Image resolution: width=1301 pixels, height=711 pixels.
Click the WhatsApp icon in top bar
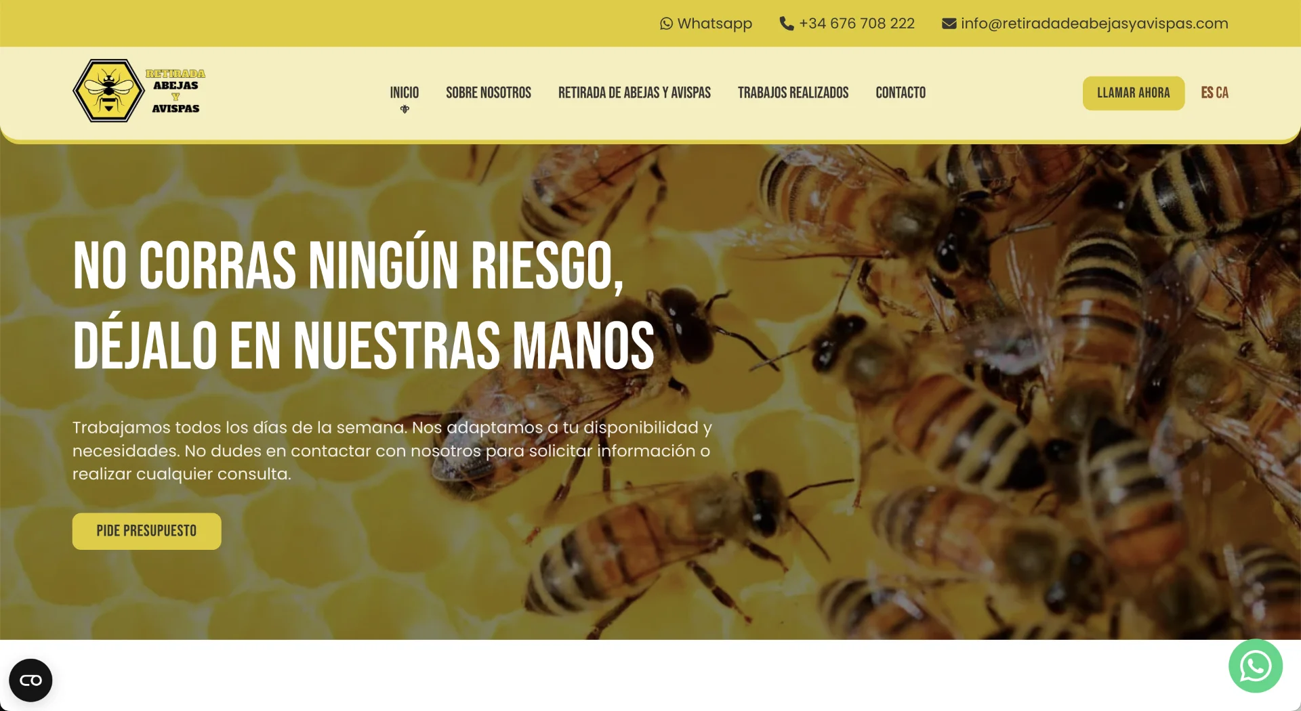(666, 24)
